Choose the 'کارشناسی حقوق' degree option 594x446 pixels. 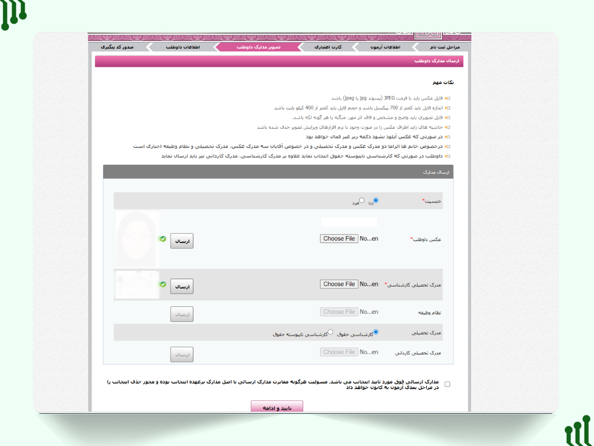[376, 332]
